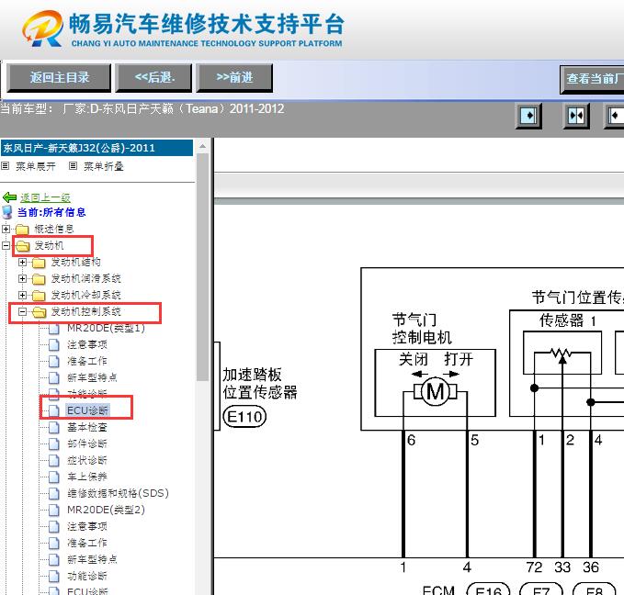Expand the 发动机润滑系统 tree node
Viewport: 624px width, 595px height.
tap(22, 279)
